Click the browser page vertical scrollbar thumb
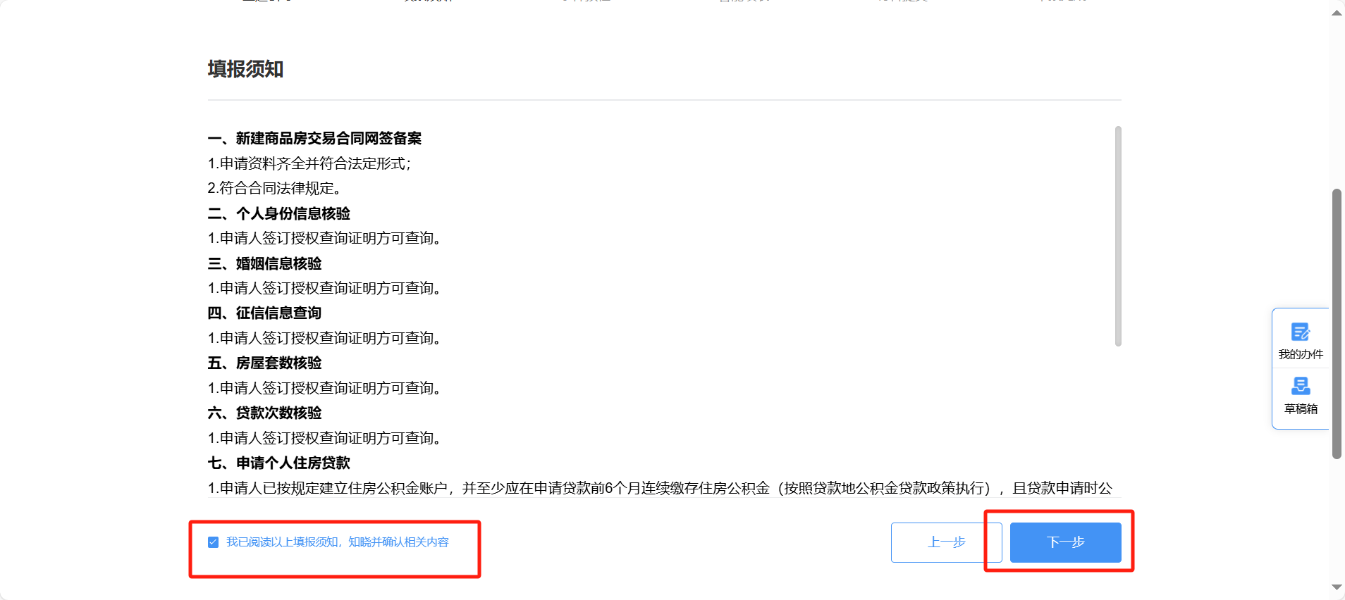The width and height of the screenshot is (1345, 600). 1337,324
